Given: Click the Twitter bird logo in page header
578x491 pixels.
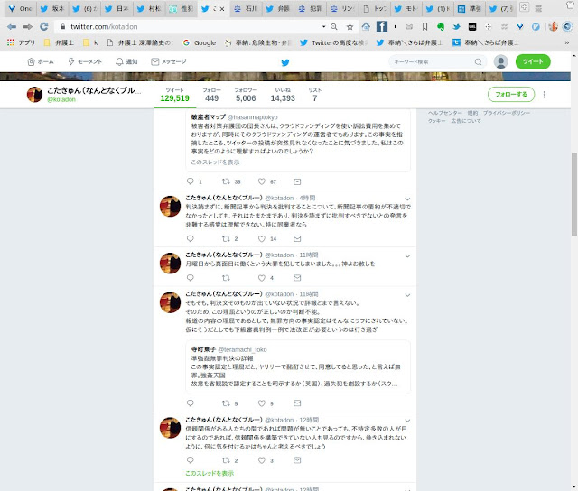Looking at the screenshot, I should 285,62.
